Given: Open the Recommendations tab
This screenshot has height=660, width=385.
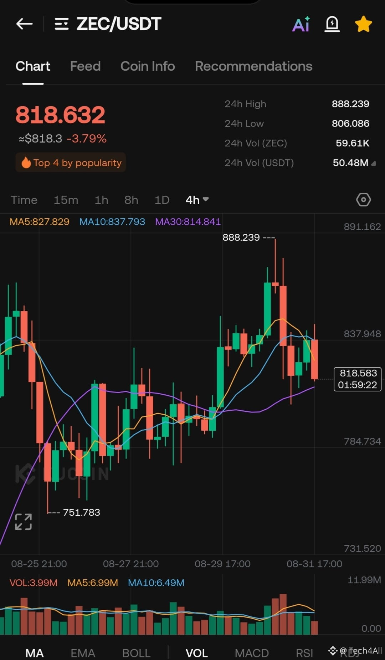Looking at the screenshot, I should 253,66.
